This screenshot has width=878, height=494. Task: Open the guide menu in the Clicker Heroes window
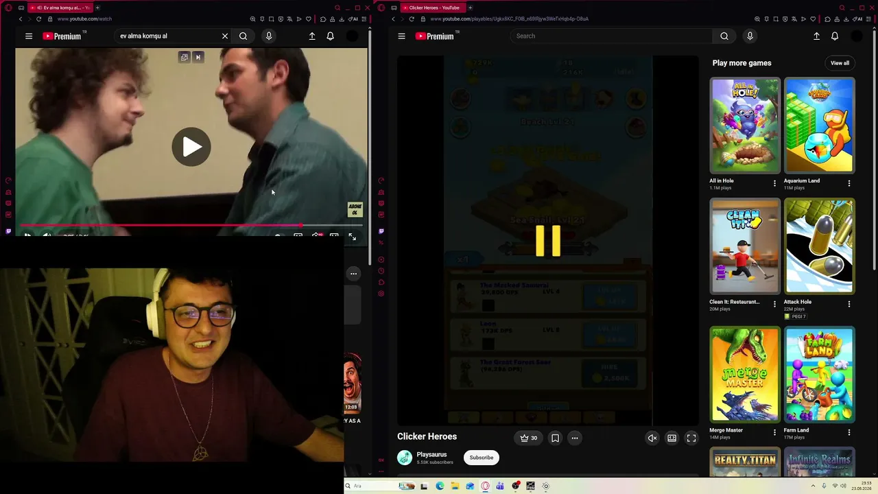pos(401,36)
